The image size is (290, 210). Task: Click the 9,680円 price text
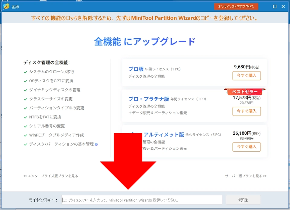[246, 67]
